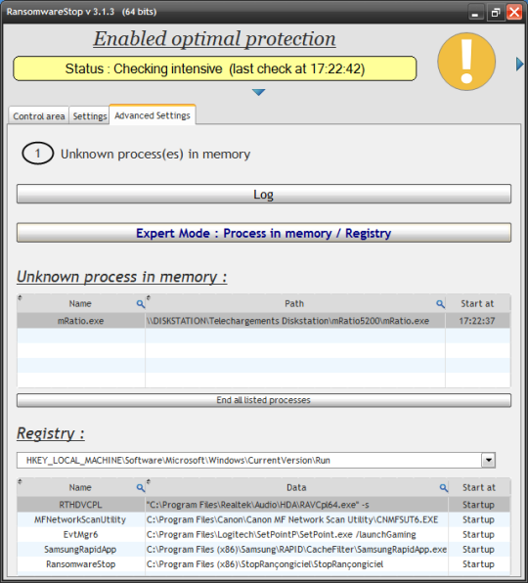Click End all listed processes button
Image resolution: width=528 pixels, height=583 pixels.
(264, 400)
